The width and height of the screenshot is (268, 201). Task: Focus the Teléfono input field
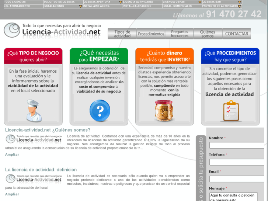point(237,162)
